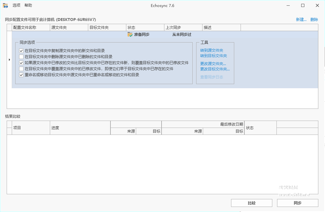Click 新建... link to create profile
Image resolution: width=325 pixels, height=212 pixels.
tap(301, 20)
